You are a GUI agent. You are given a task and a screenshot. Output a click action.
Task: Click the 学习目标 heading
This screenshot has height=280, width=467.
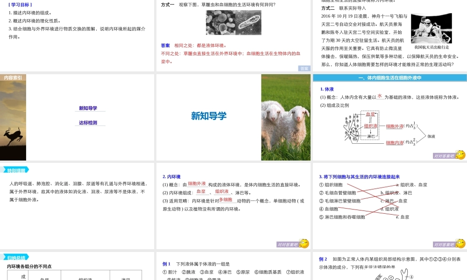(20, 5)
